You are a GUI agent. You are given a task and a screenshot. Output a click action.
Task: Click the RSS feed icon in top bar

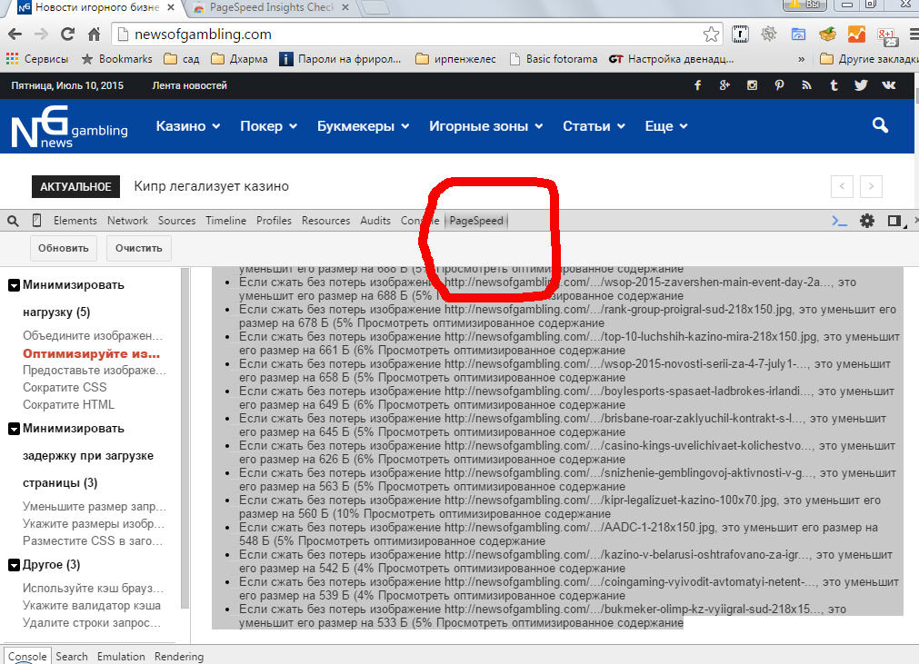coord(806,85)
